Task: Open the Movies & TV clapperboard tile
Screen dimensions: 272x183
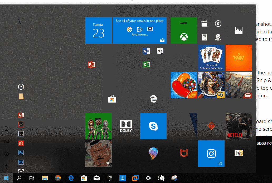Action: (204, 24)
